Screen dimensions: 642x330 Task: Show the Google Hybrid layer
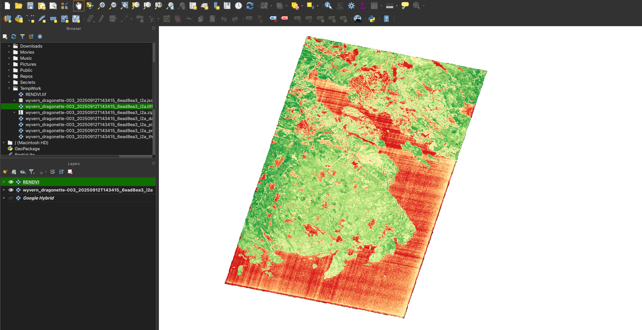(11, 198)
